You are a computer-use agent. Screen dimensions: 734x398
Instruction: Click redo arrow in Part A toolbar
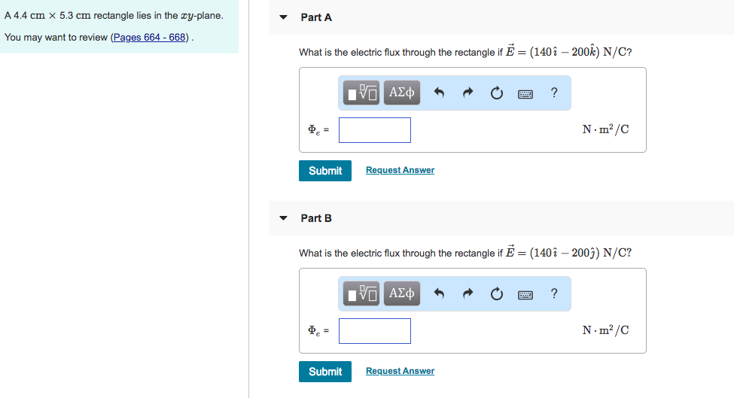tap(468, 93)
